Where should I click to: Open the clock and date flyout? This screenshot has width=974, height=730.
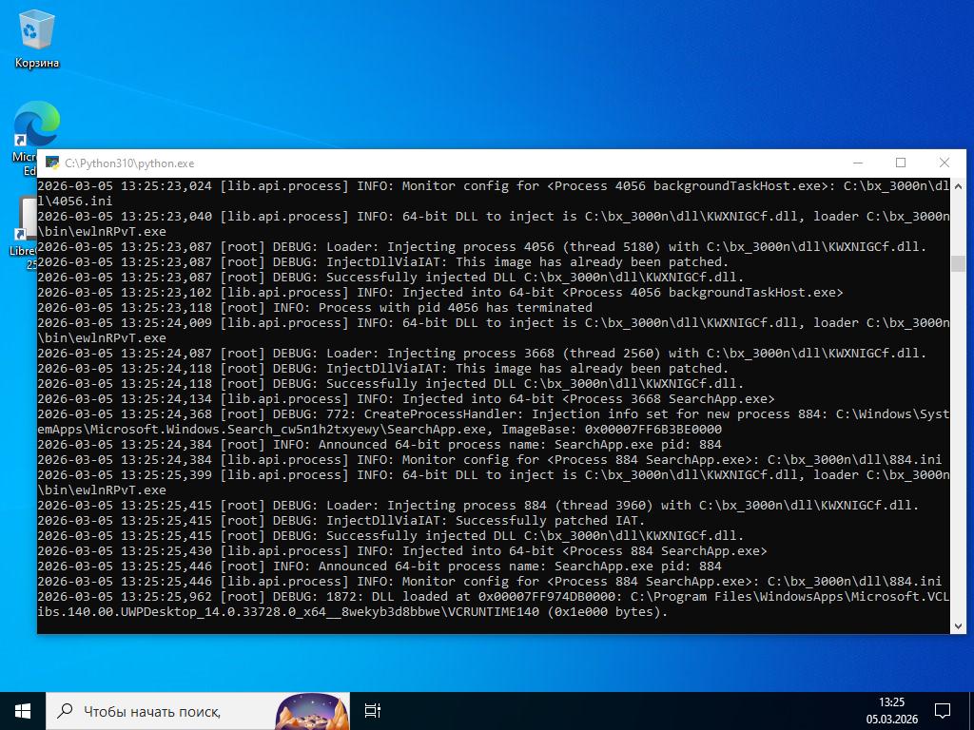coord(891,710)
